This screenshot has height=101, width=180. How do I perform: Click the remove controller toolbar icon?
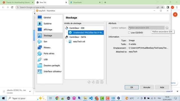[x=93, y=82]
